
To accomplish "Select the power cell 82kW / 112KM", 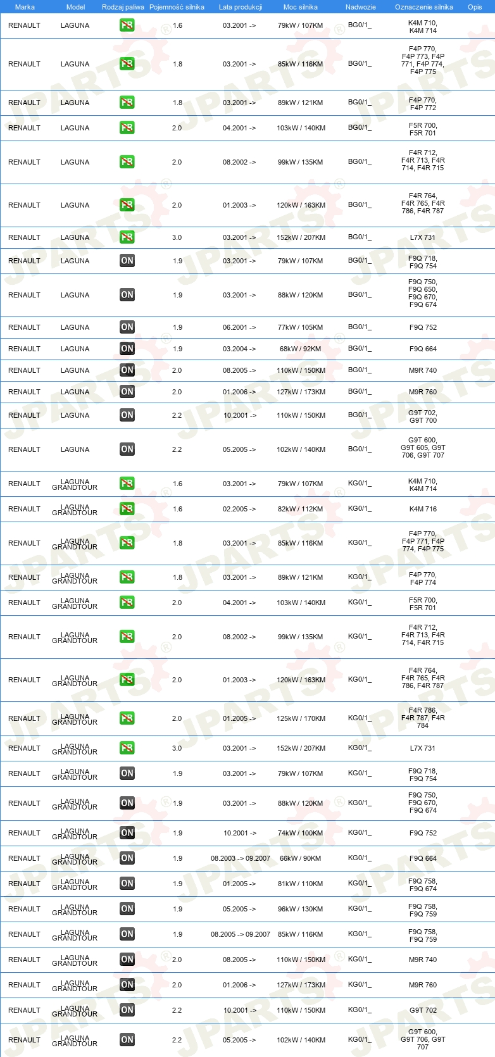I will tap(300, 509).
